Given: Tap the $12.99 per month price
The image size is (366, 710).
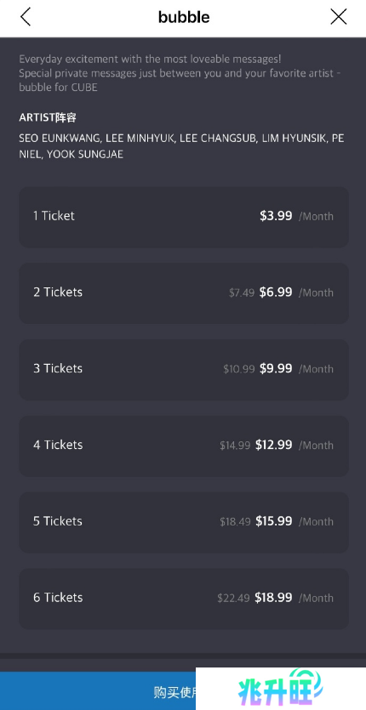Looking at the screenshot, I should point(273,445).
